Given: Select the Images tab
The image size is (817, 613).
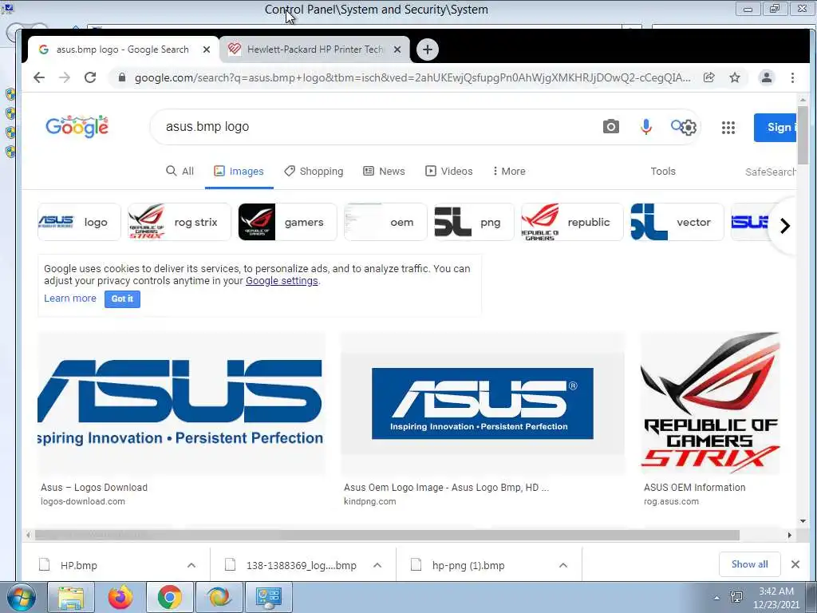Looking at the screenshot, I should [239, 171].
